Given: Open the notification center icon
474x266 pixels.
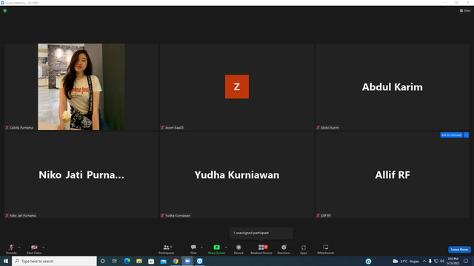Looking at the screenshot, I should 466,261.
